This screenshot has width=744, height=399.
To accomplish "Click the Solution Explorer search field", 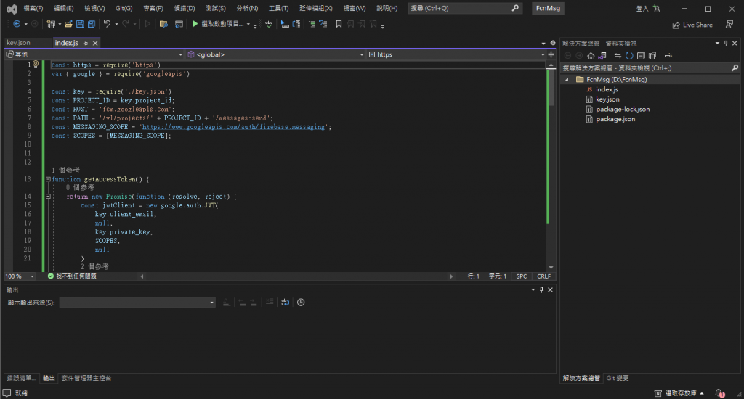I will point(639,67).
